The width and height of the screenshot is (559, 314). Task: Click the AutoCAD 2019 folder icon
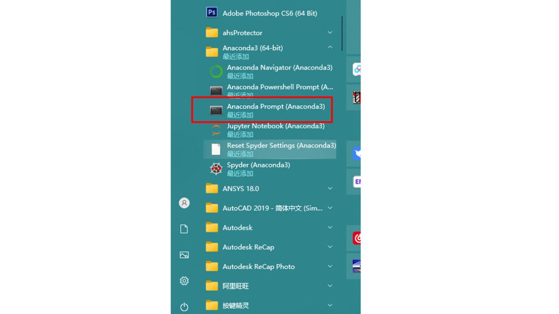coord(212,208)
